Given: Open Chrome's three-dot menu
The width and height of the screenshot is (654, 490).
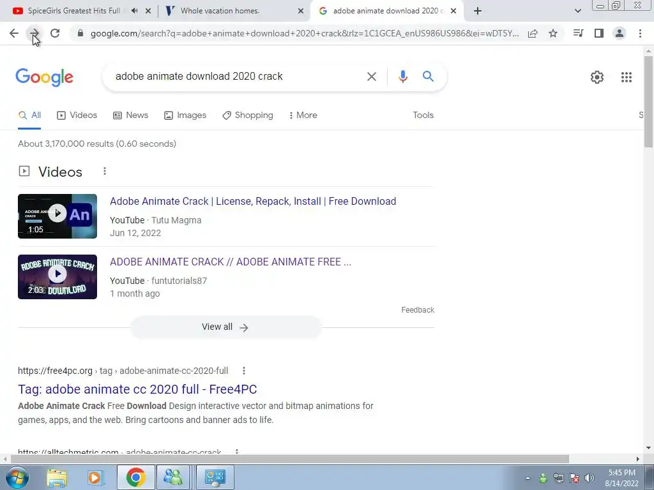Looking at the screenshot, I should 640,33.
